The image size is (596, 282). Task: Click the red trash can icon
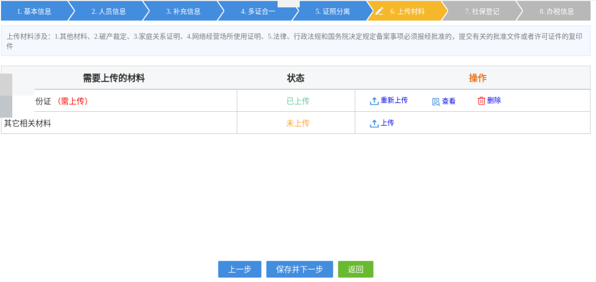(x=481, y=101)
